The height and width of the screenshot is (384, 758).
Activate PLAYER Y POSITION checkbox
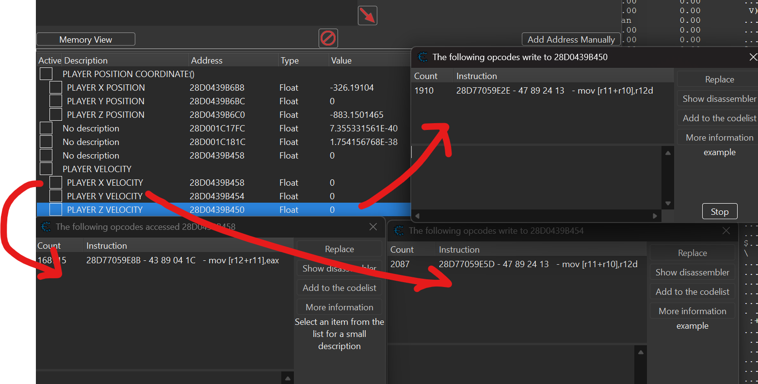[x=56, y=101]
